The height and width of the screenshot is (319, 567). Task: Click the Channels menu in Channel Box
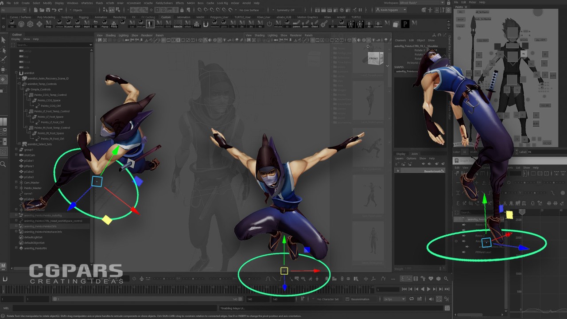click(x=400, y=40)
